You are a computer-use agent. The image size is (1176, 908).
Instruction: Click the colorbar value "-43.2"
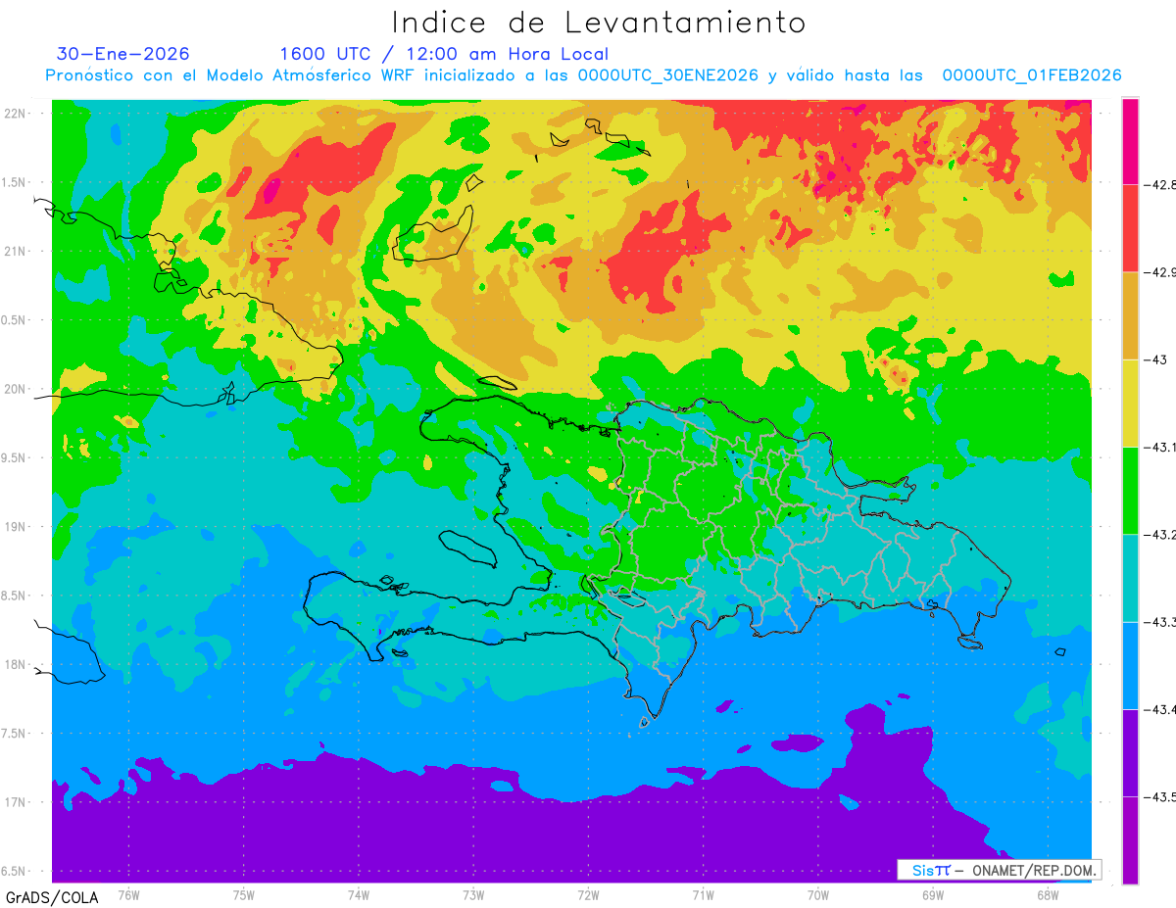point(1160,534)
